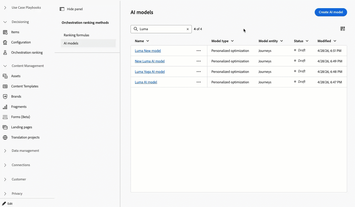The image size is (355, 207).
Task: Click the Brands icon in sidebar
Action: click(5, 97)
